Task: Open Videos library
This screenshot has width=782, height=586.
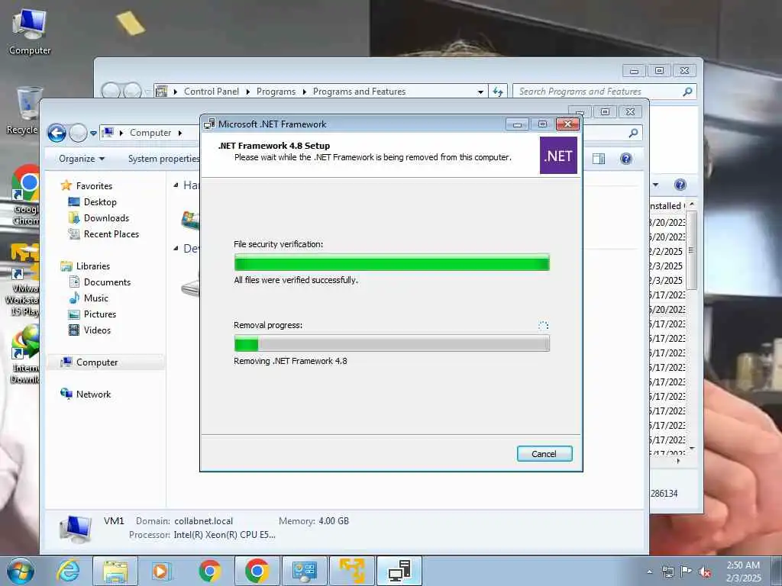Action: pos(97,330)
